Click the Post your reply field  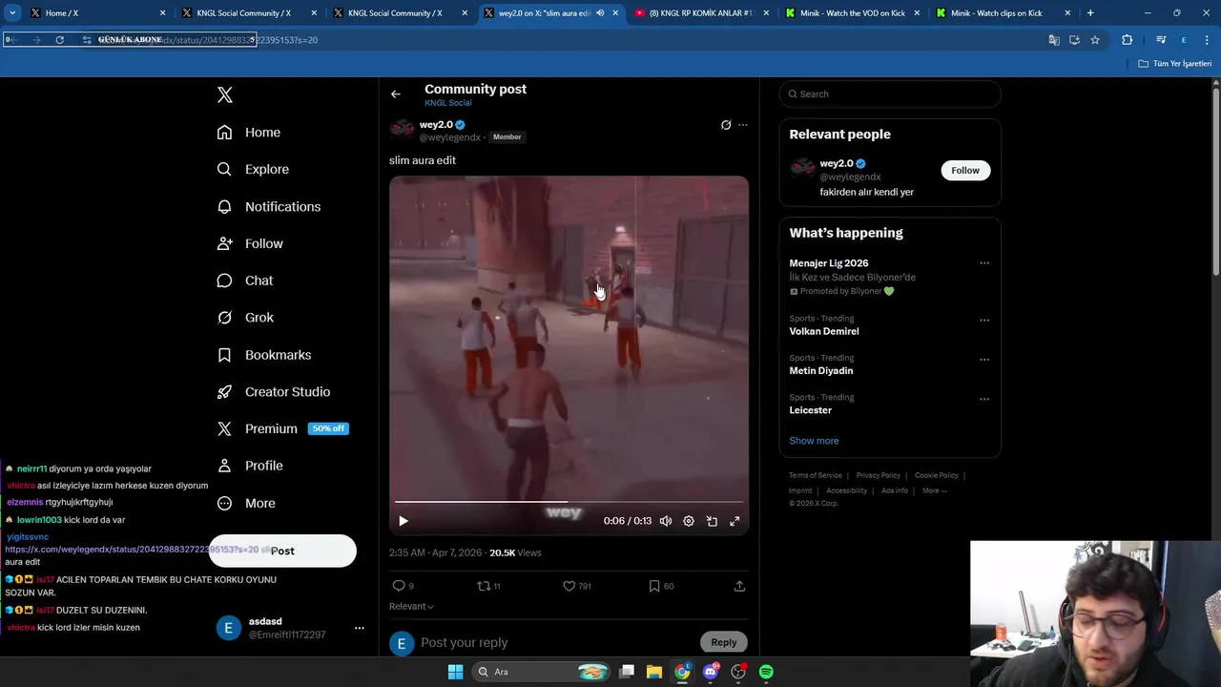click(556, 642)
